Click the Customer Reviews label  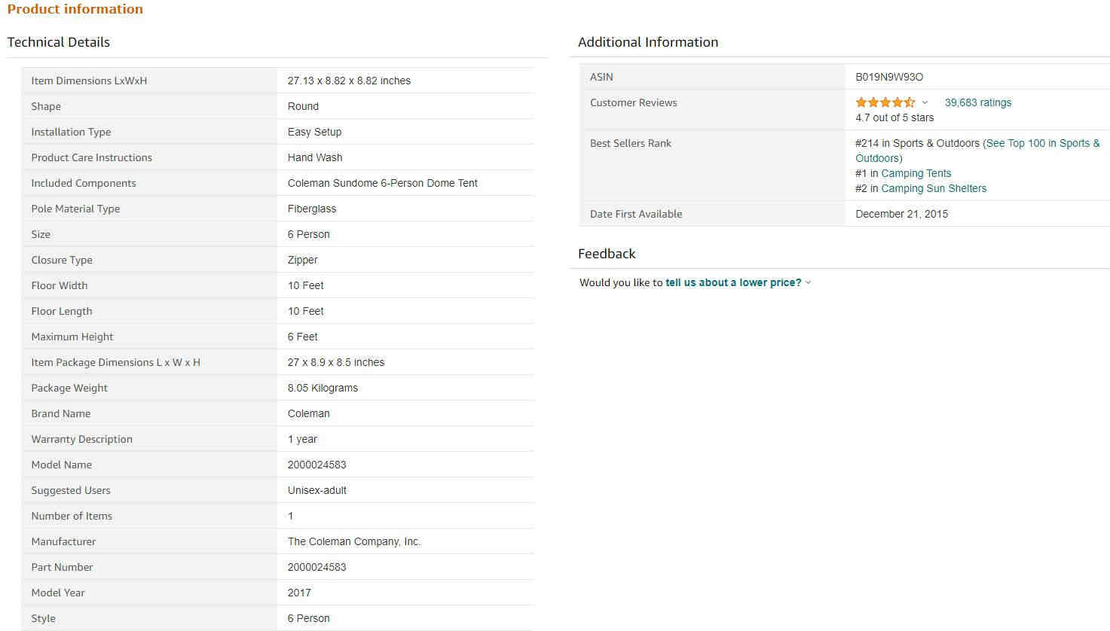point(634,102)
